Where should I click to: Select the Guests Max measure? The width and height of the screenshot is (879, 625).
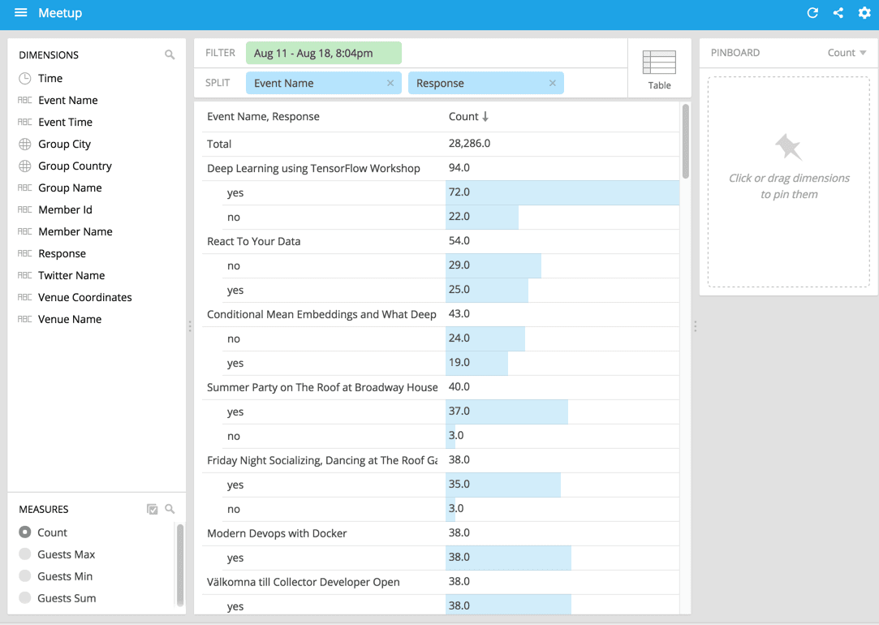point(66,554)
